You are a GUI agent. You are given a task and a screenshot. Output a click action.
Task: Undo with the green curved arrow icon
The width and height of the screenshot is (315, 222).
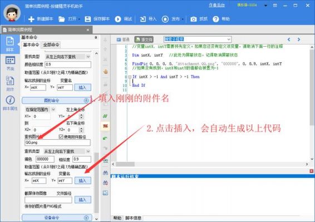[105, 138]
